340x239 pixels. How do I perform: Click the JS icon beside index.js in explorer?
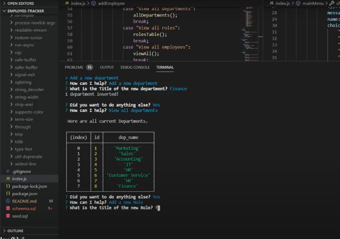coord(8,179)
